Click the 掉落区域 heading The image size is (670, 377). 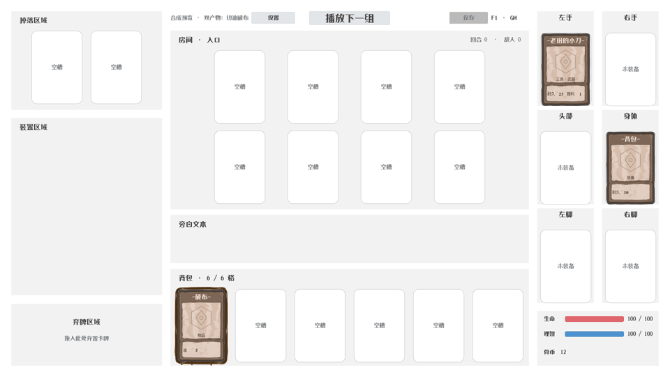click(33, 20)
